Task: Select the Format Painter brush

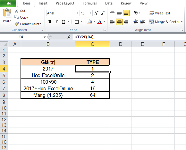Action: 16,24
